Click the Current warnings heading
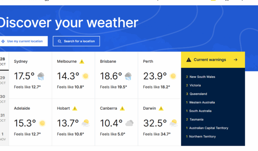Image resolution: width=258 pixels, height=151 pixels. pos(209,60)
